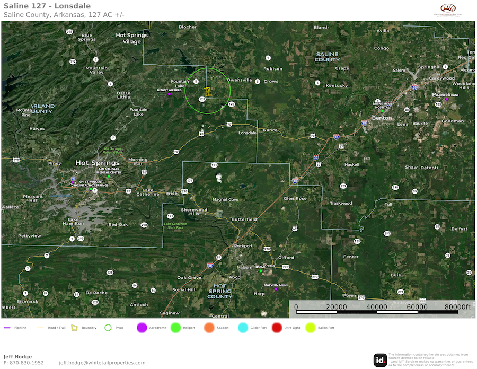Click the orange Seaport legend circle

coord(209,328)
